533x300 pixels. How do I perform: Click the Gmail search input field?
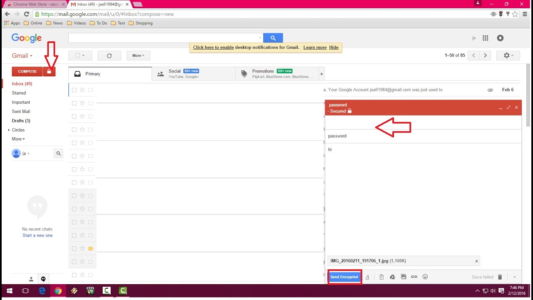click(x=165, y=38)
